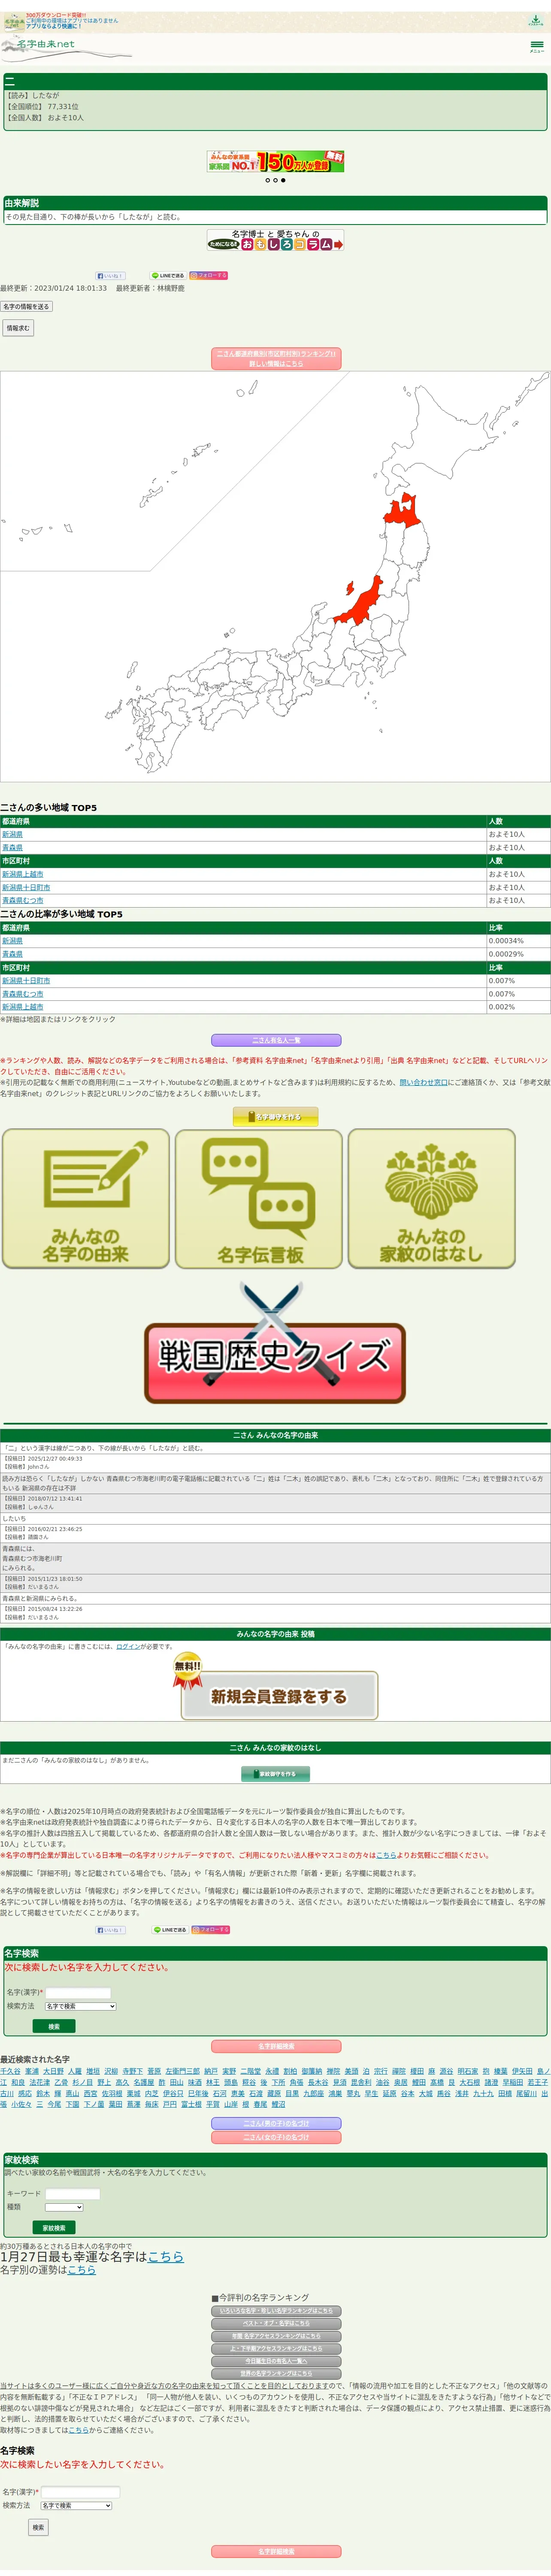Click Instagram フォローする above the 最終更新 line
Viewport: 551px width, 2576px height.
pos(209,275)
